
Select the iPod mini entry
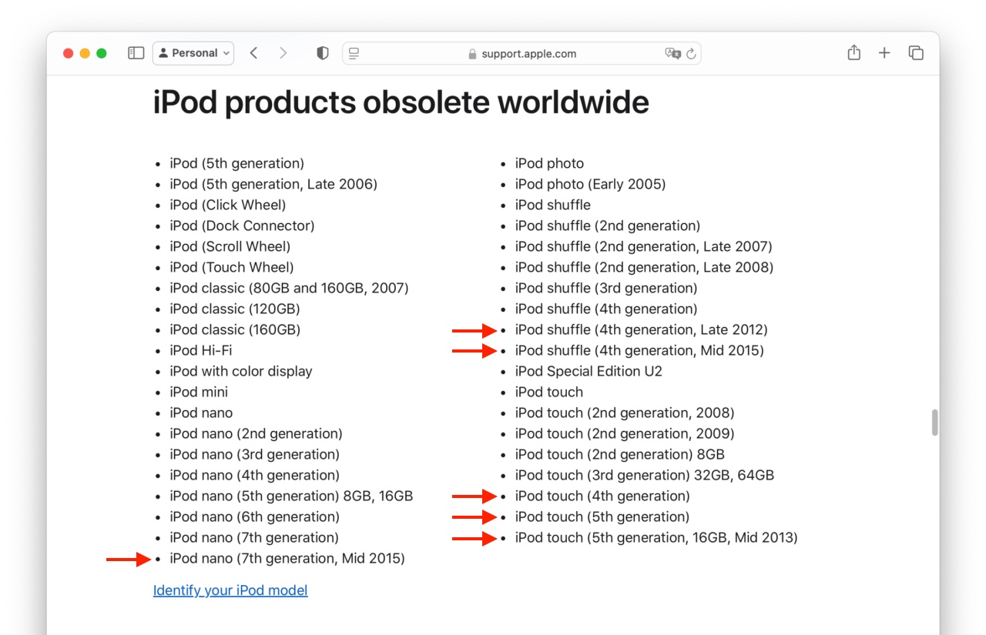pos(200,392)
